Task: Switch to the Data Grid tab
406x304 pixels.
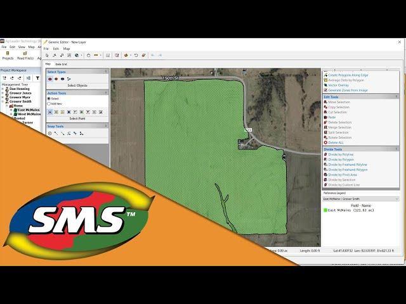Action: coord(61,64)
